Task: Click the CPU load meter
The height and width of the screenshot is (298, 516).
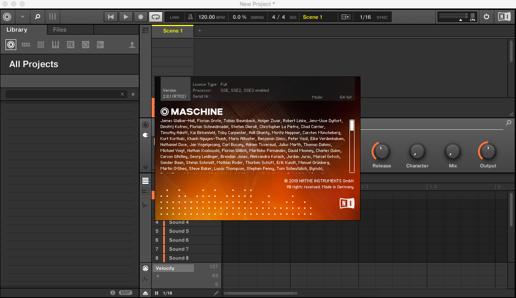Action: coord(457,17)
